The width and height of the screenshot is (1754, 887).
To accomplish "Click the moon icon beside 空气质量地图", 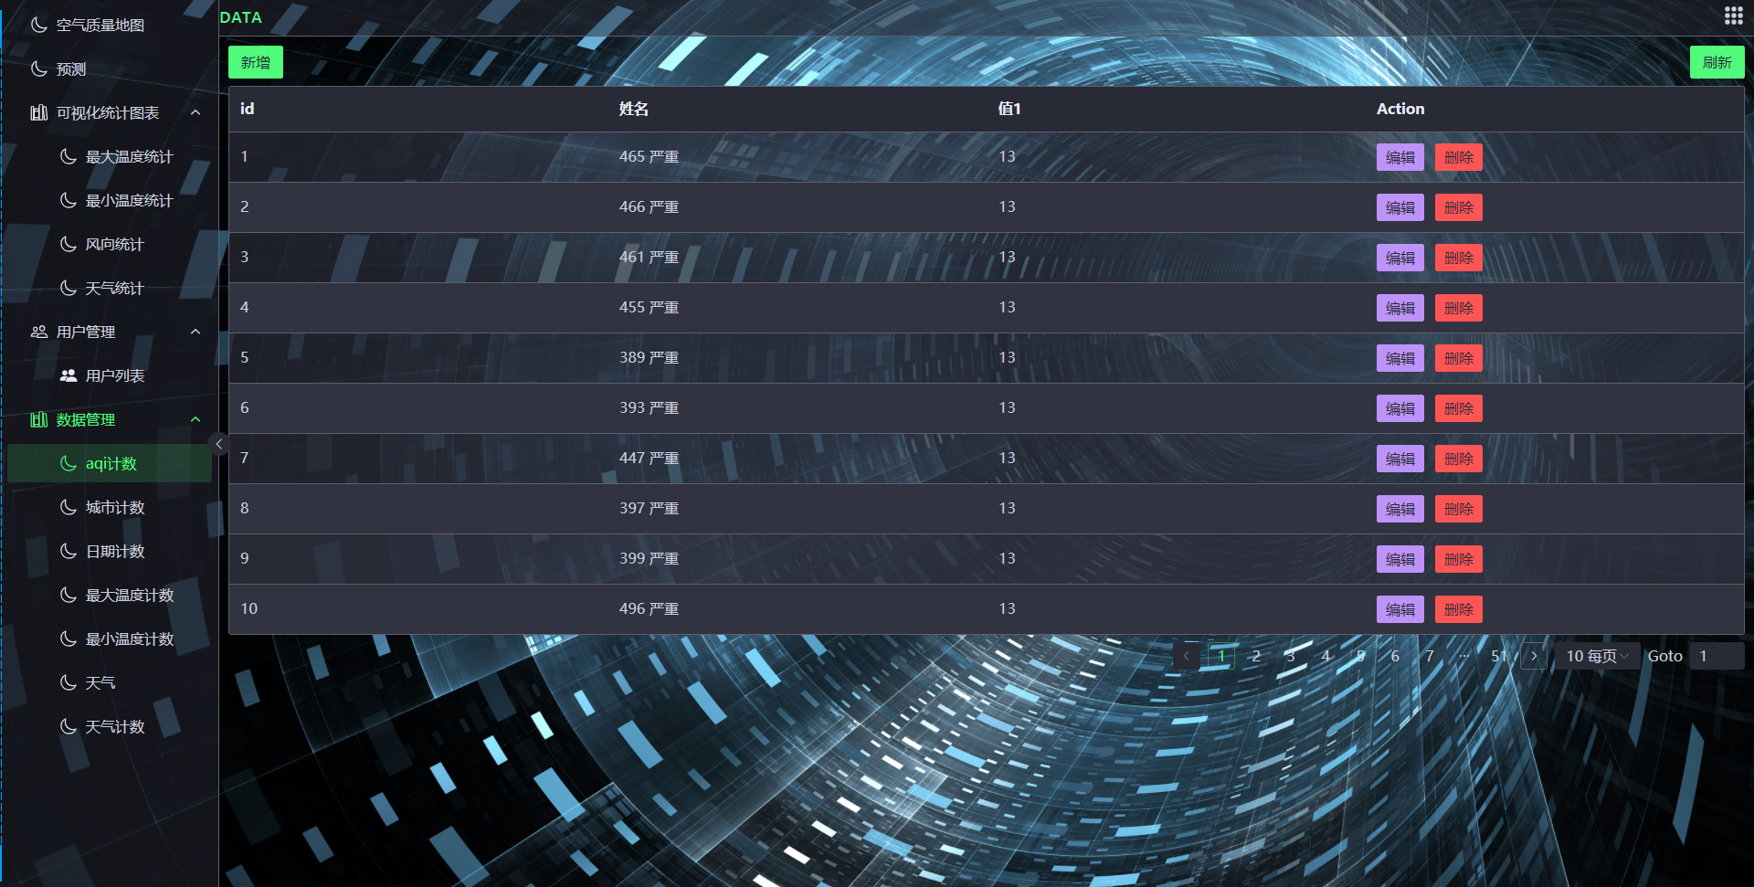I will pos(39,25).
